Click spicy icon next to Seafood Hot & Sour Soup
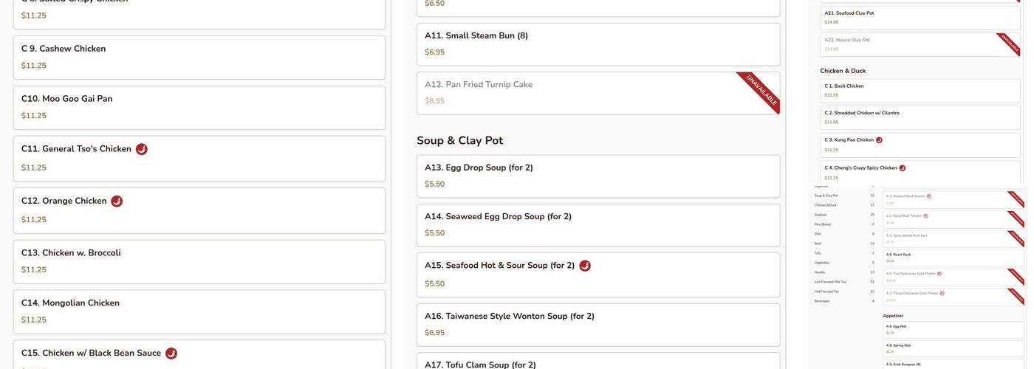1034x369 pixels. tap(585, 266)
